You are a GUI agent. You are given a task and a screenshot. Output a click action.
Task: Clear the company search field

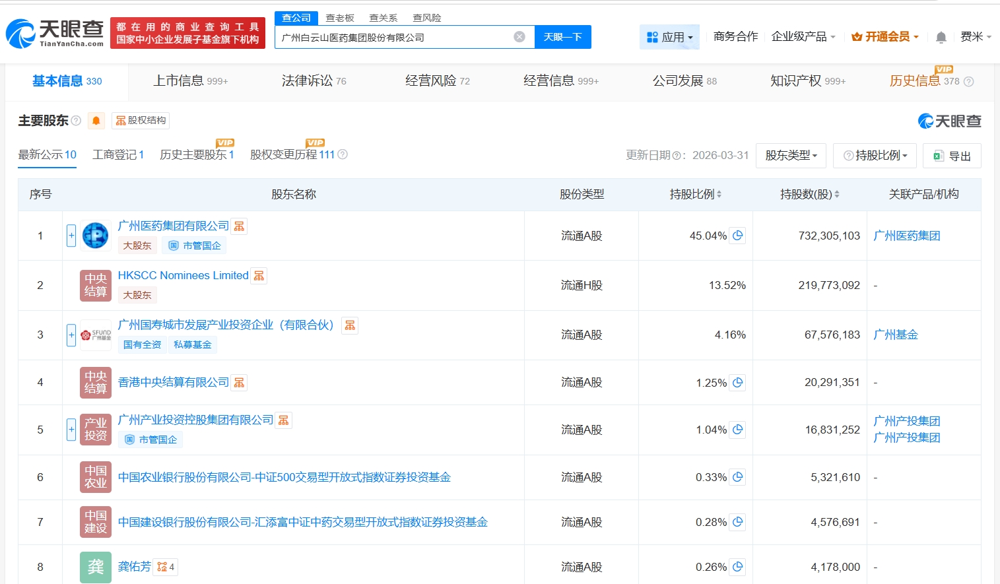point(519,37)
